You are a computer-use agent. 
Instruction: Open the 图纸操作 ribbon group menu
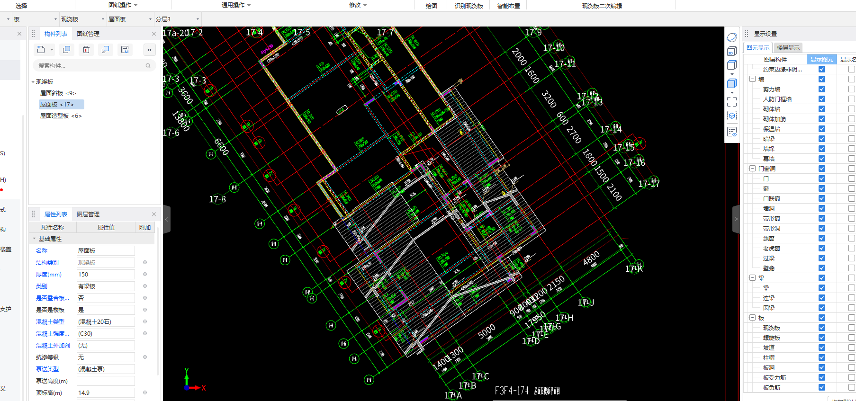click(x=123, y=5)
